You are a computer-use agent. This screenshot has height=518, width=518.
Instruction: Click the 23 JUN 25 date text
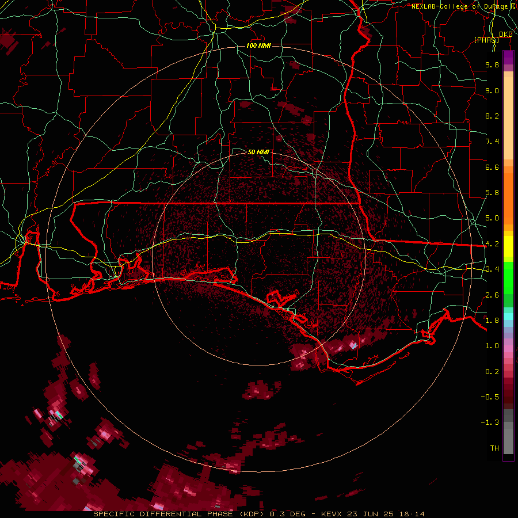[x=370, y=514]
